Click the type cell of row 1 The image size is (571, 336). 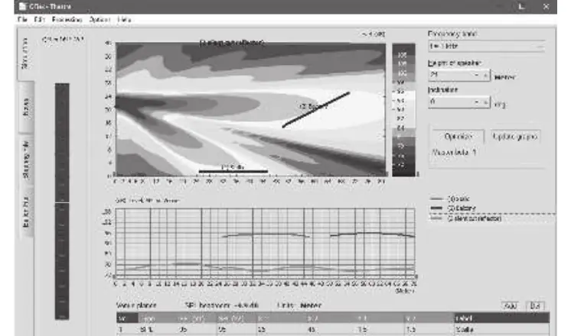tap(157, 329)
